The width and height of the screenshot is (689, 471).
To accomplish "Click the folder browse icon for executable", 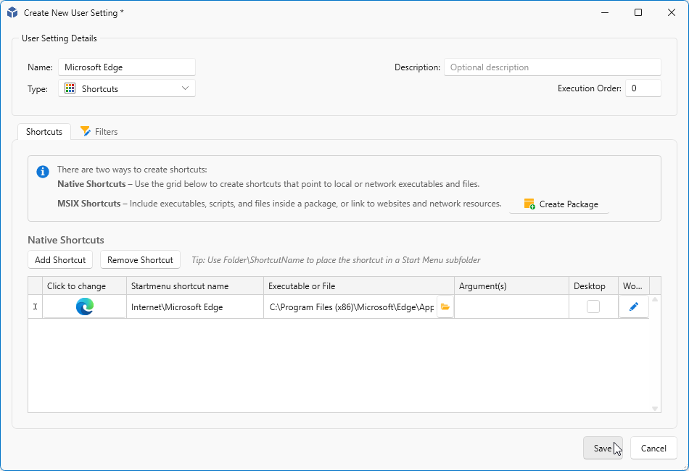I will click(x=445, y=307).
